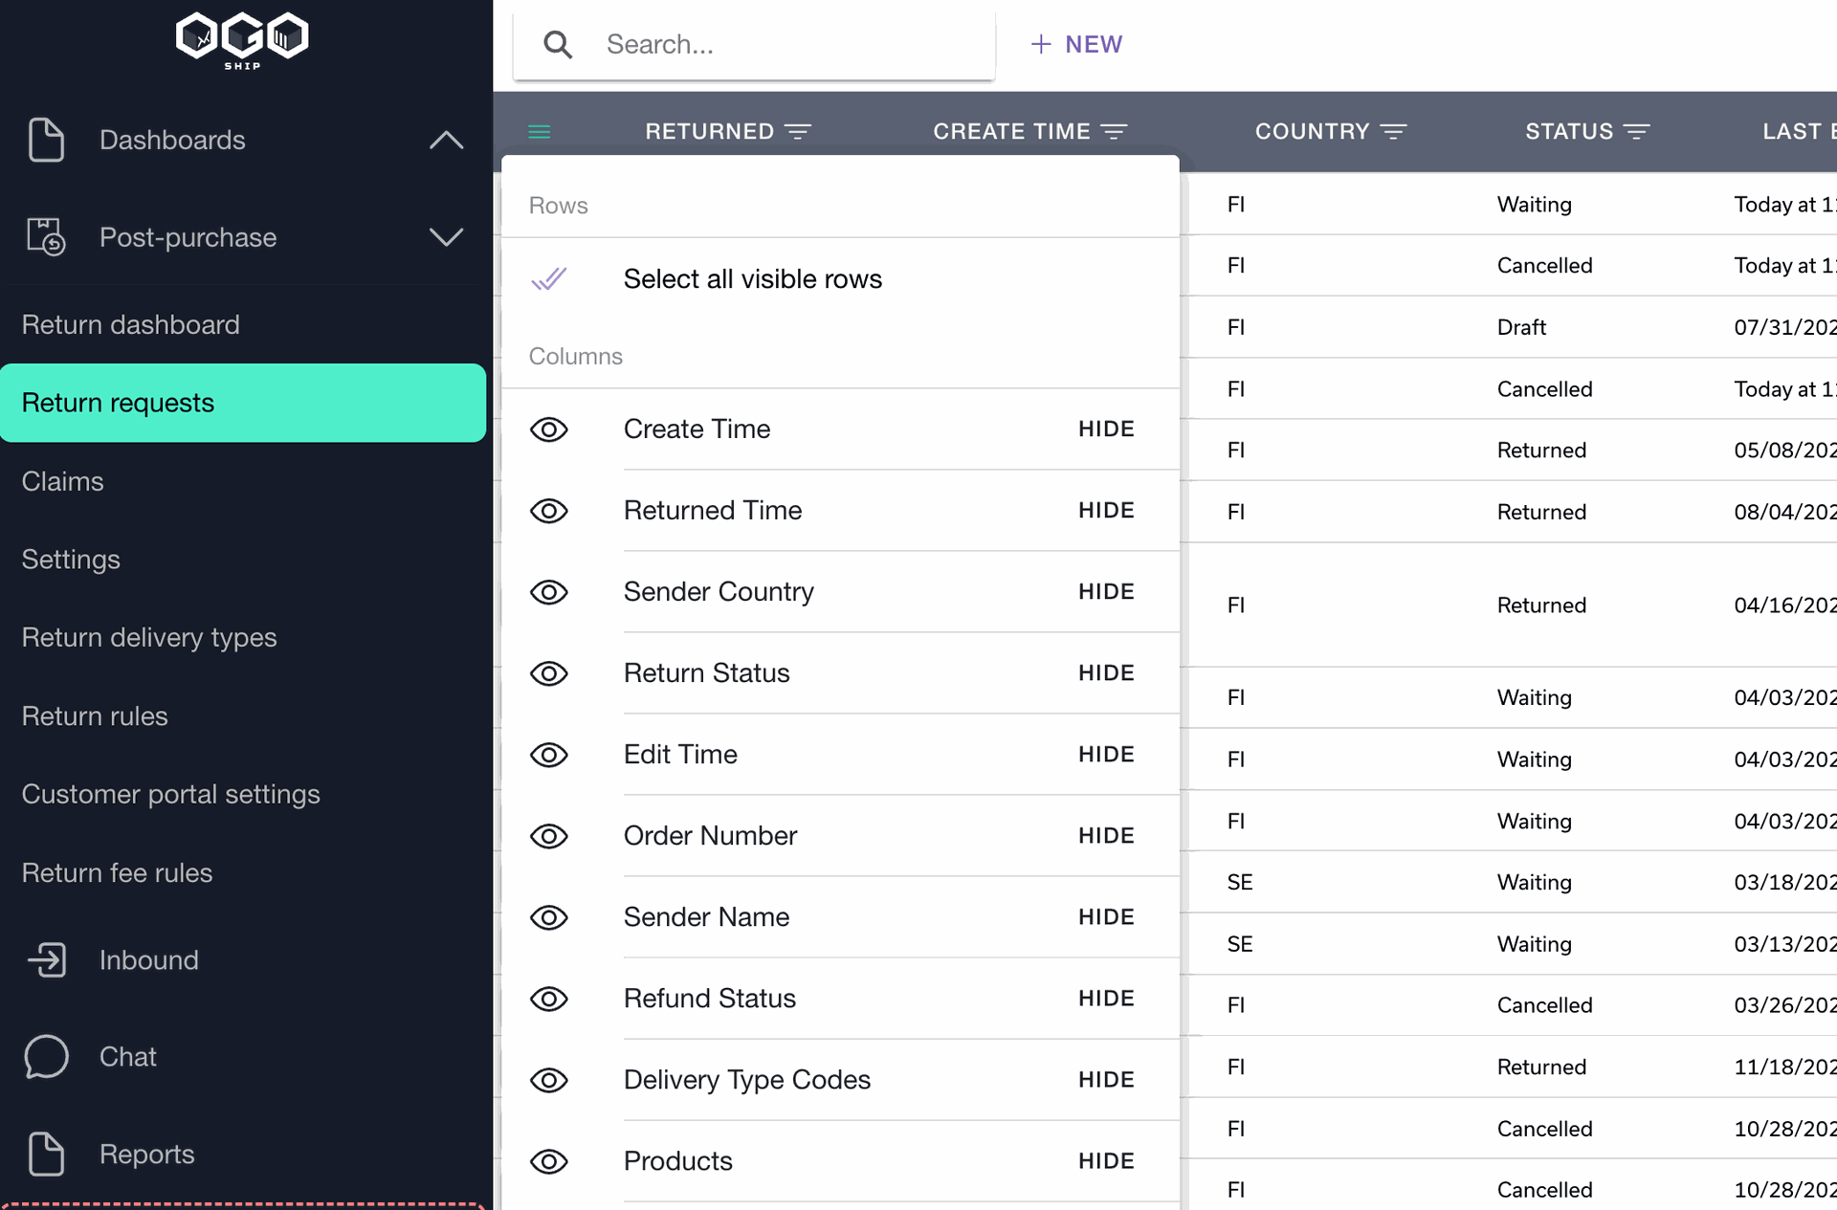Viewport: 1837px width, 1210px height.
Task: Go to Return delivery types
Action: [149, 638]
